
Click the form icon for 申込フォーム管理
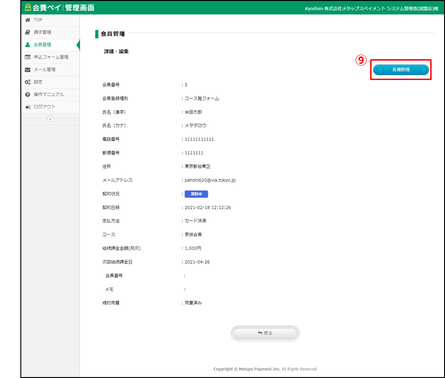(28, 57)
